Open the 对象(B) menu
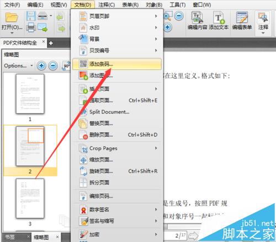This screenshot has height=242, width=276. [154, 5]
